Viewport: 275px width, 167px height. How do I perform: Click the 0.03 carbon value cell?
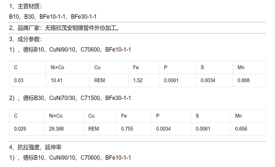19,80
